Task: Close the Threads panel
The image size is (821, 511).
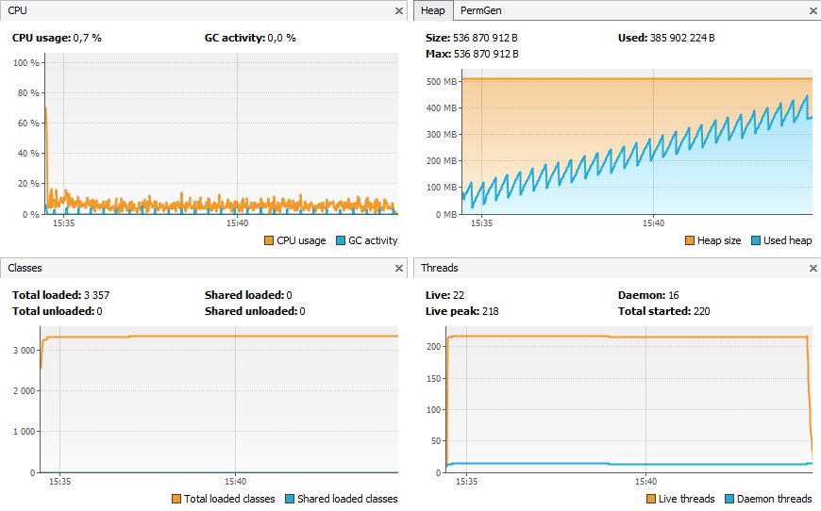Action: coord(813,269)
